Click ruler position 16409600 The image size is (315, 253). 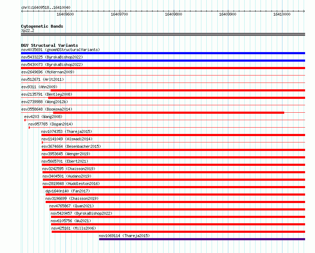coord(65,14)
